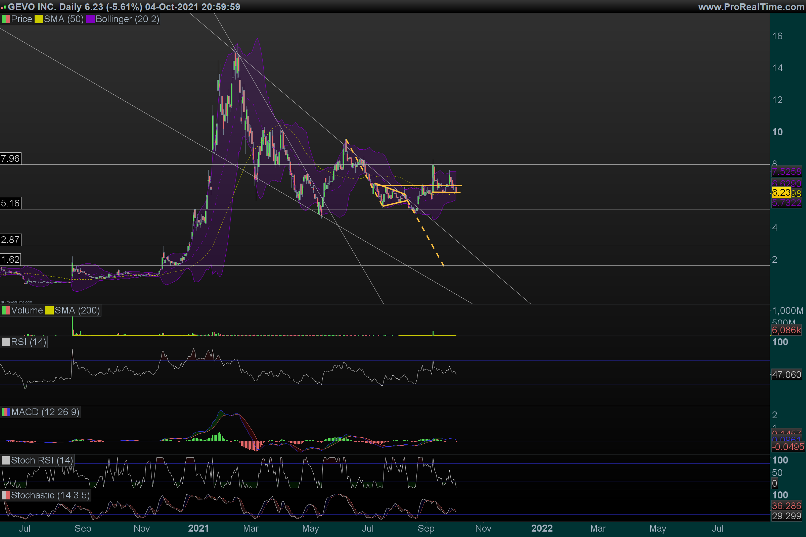Click the yellow SMA (50) legend swatch
Image resolution: width=806 pixels, height=537 pixels.
click(x=39, y=19)
